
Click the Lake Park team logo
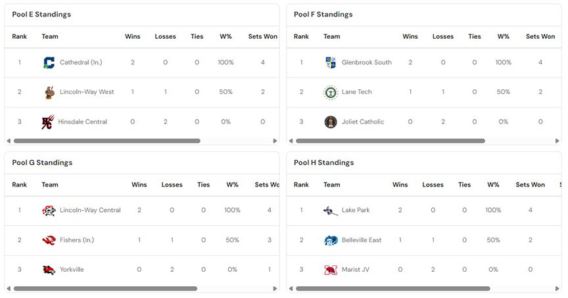331,211
